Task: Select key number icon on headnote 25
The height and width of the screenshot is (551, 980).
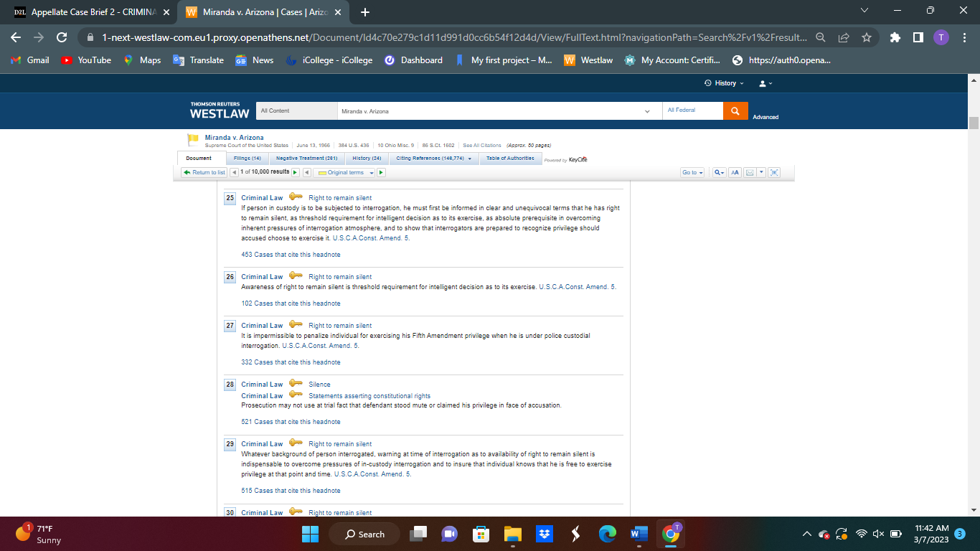Action: point(296,197)
